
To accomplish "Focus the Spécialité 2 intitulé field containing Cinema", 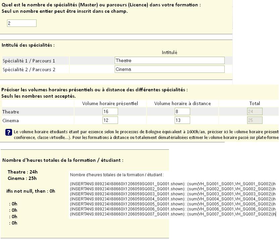I will (169, 69).
